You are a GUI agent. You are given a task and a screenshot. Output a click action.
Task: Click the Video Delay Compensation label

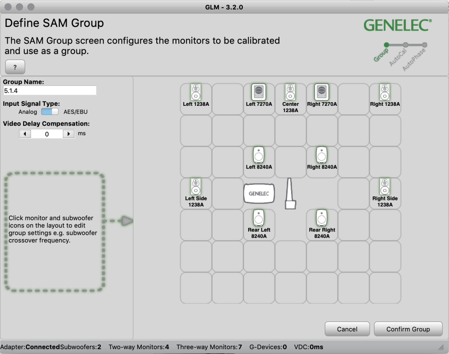pos(47,124)
